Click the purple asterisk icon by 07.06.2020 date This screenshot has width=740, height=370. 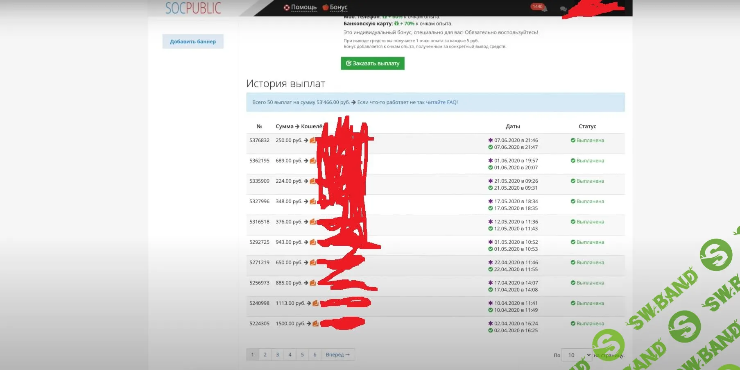point(490,140)
